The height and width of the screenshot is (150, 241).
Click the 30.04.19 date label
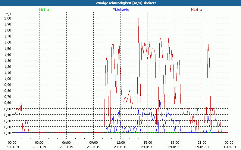pos(229,147)
